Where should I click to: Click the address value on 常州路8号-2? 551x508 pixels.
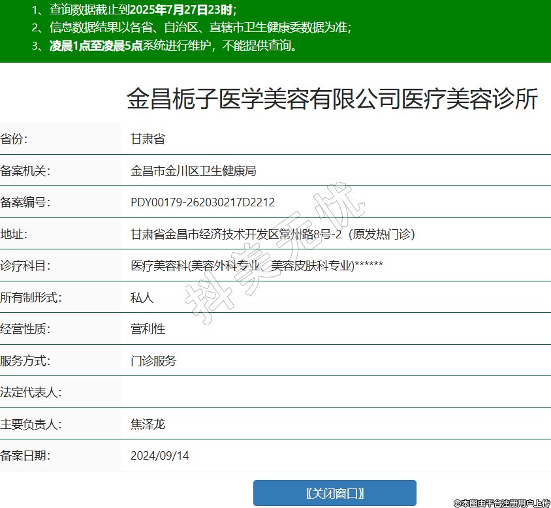click(272, 234)
